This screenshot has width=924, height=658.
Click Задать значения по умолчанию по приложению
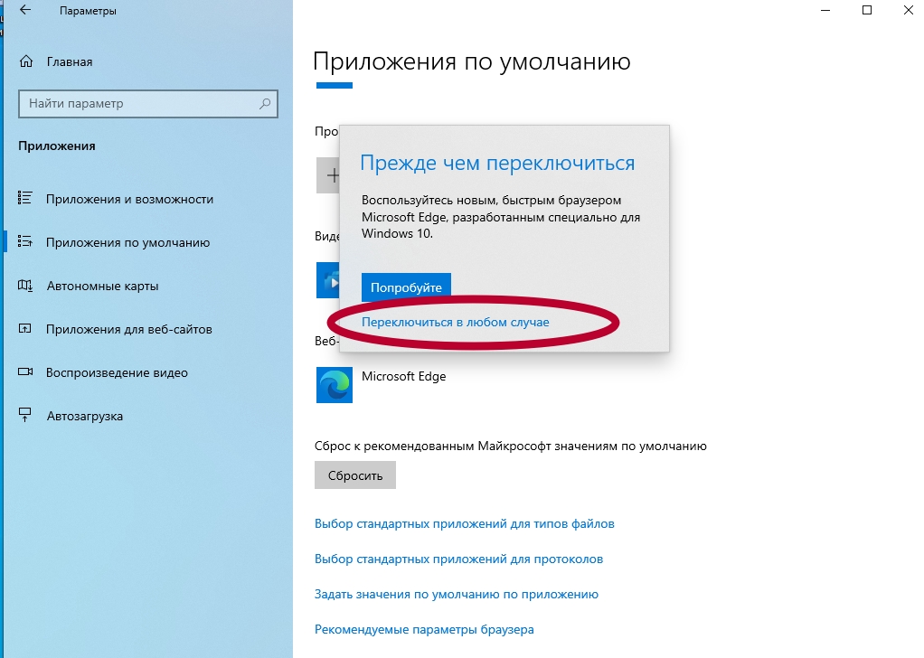[x=456, y=594]
